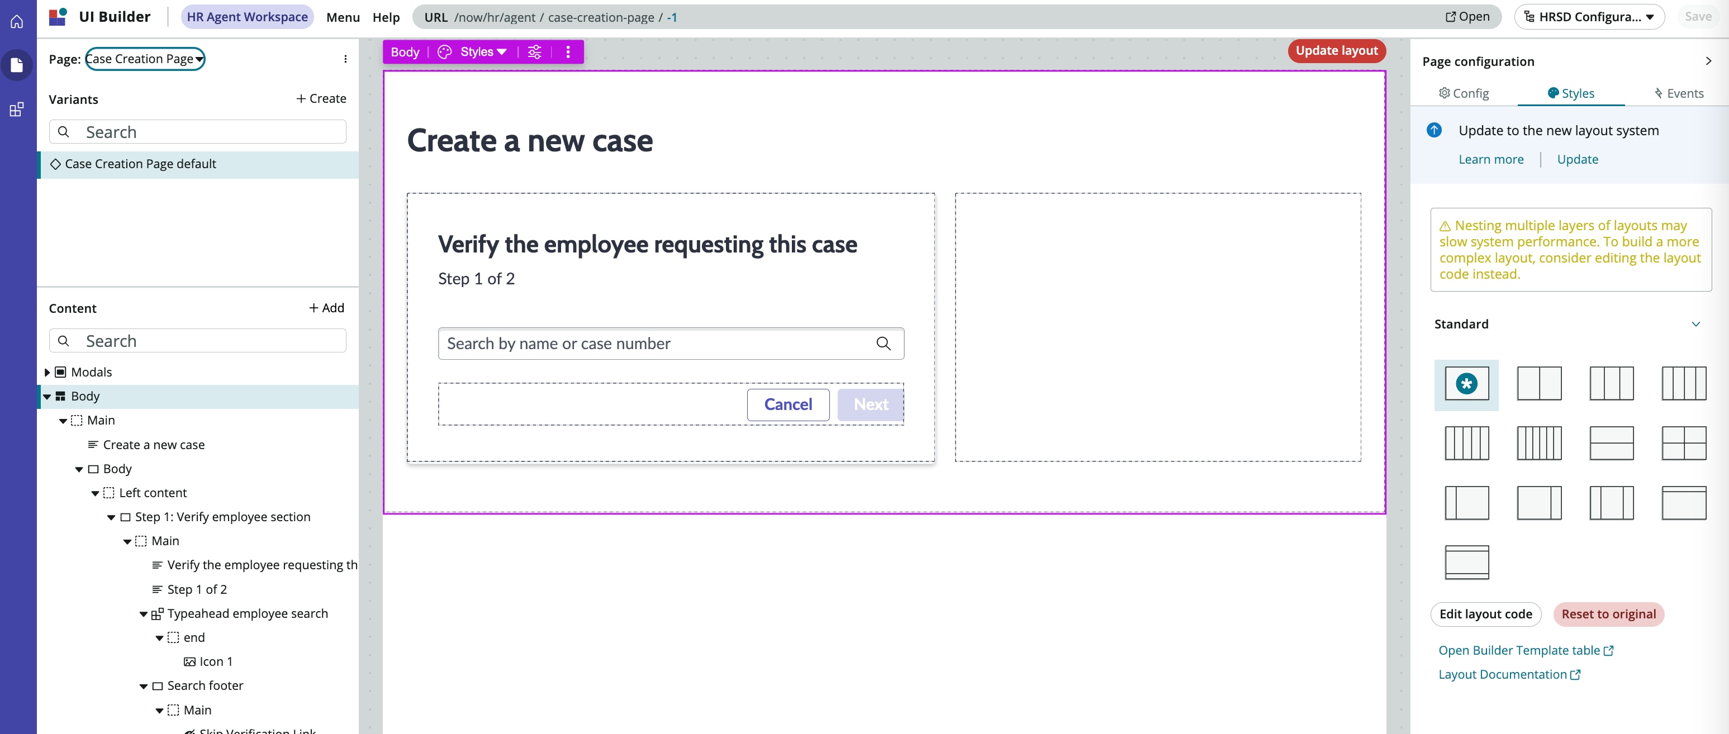Pick the two stacked rows layout
Screen dimensions: 1729x734
tap(1611, 443)
